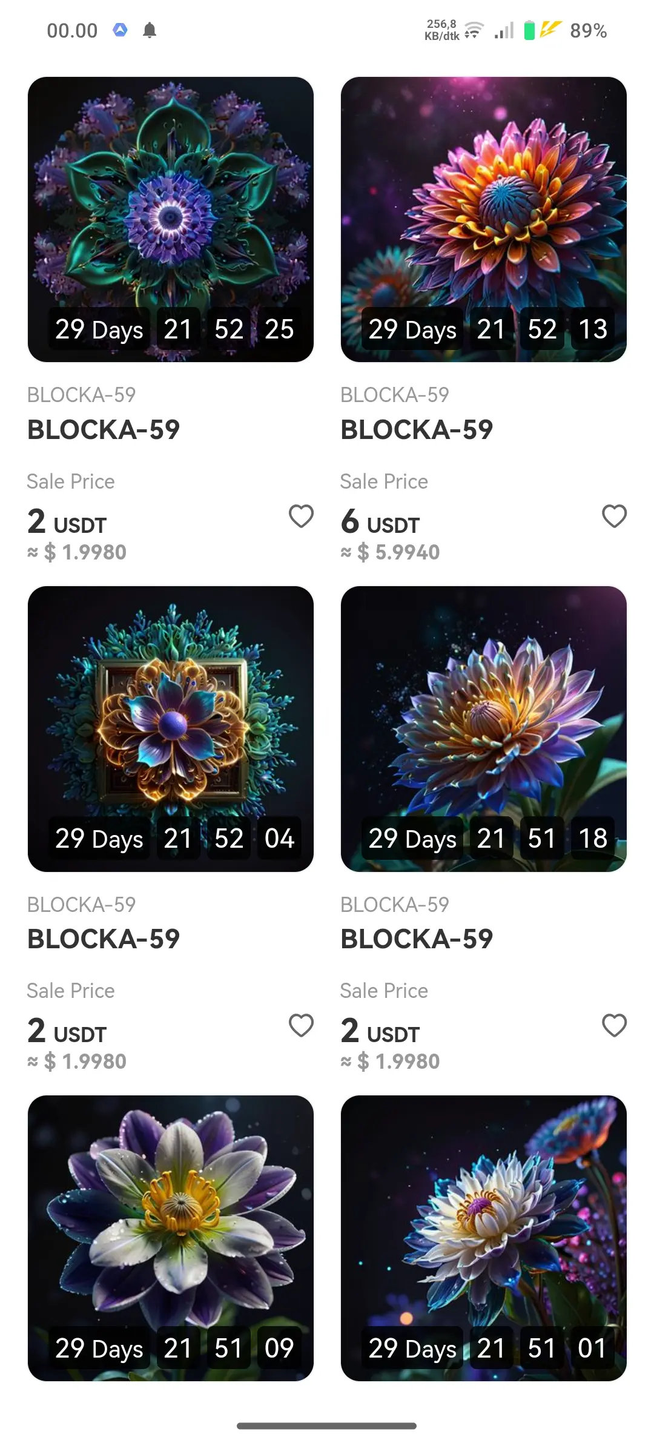This screenshot has height=1446, width=654.
Task: Tap the cellular signal strength icon
Action: coord(504,30)
